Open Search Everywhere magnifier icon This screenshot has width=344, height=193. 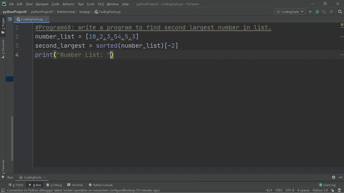[x=340, y=12]
